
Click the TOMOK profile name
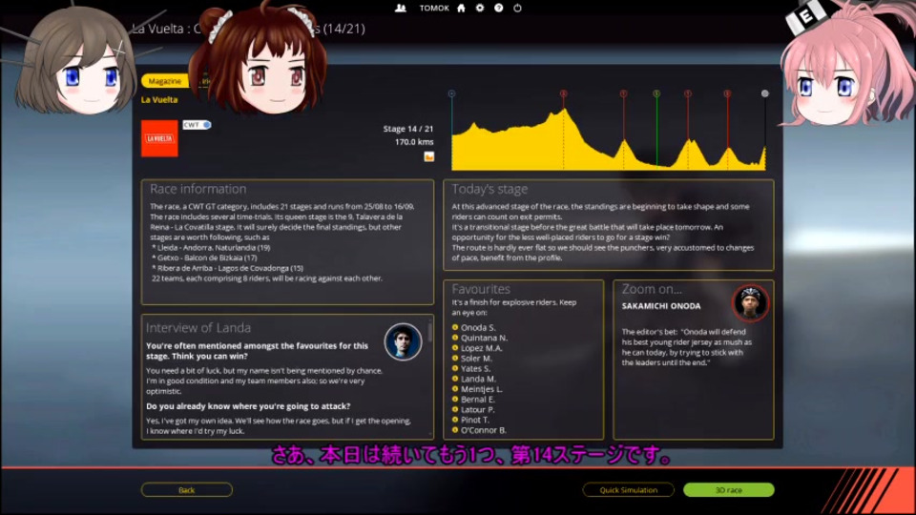[x=434, y=9]
